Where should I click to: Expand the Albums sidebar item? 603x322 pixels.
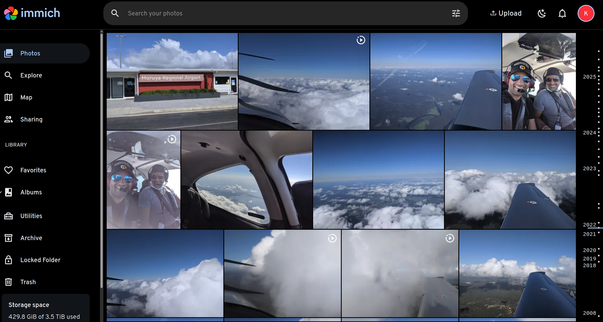(31, 192)
